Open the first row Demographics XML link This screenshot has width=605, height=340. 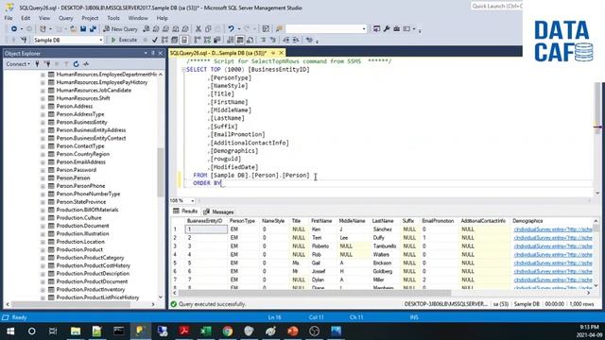(553, 229)
